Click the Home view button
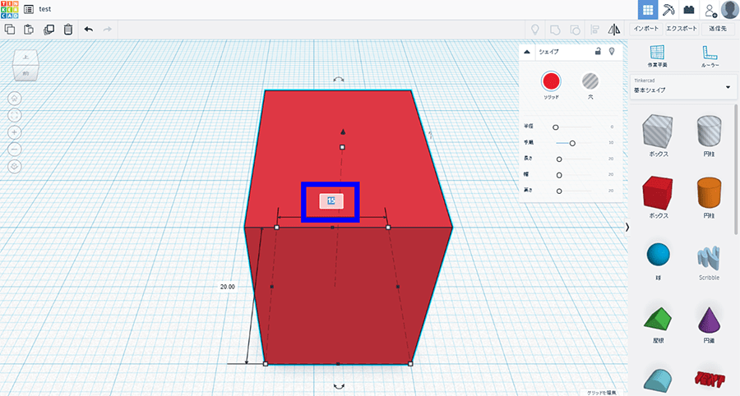 point(15,99)
